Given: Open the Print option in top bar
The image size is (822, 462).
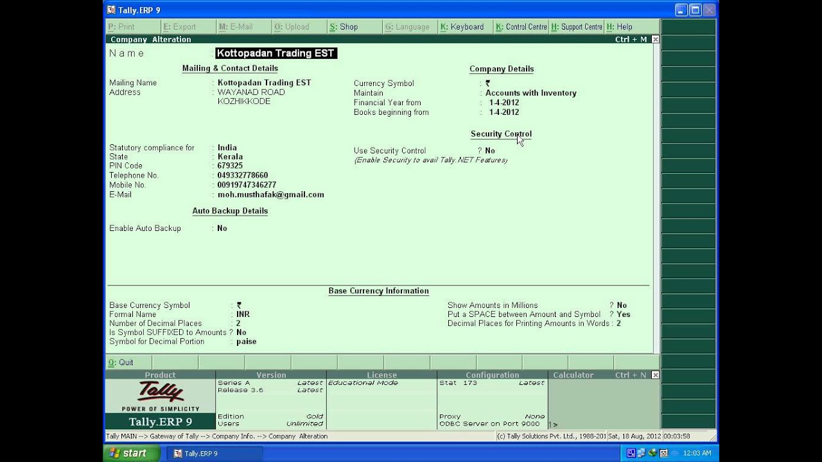Looking at the screenshot, I should click(x=133, y=27).
